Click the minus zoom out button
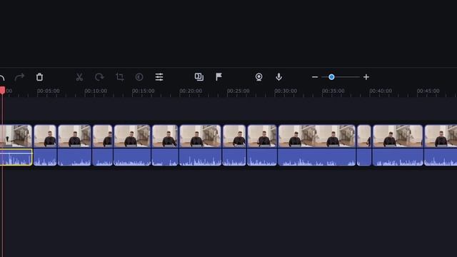457x257 pixels. click(x=315, y=77)
